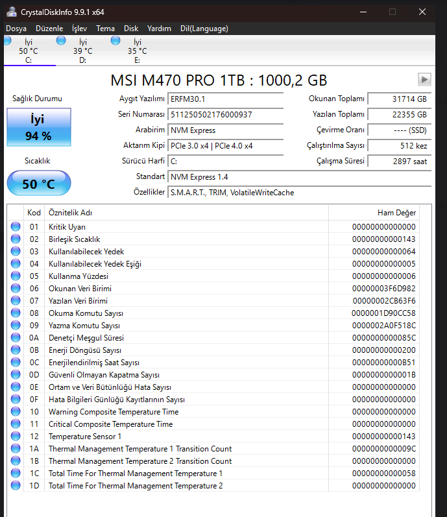Click the Çalıştırılma Sayısı value 512 kez

(x=399, y=146)
